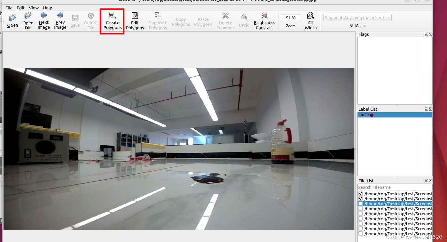Undock the File List panel with its float icon

tap(426, 181)
